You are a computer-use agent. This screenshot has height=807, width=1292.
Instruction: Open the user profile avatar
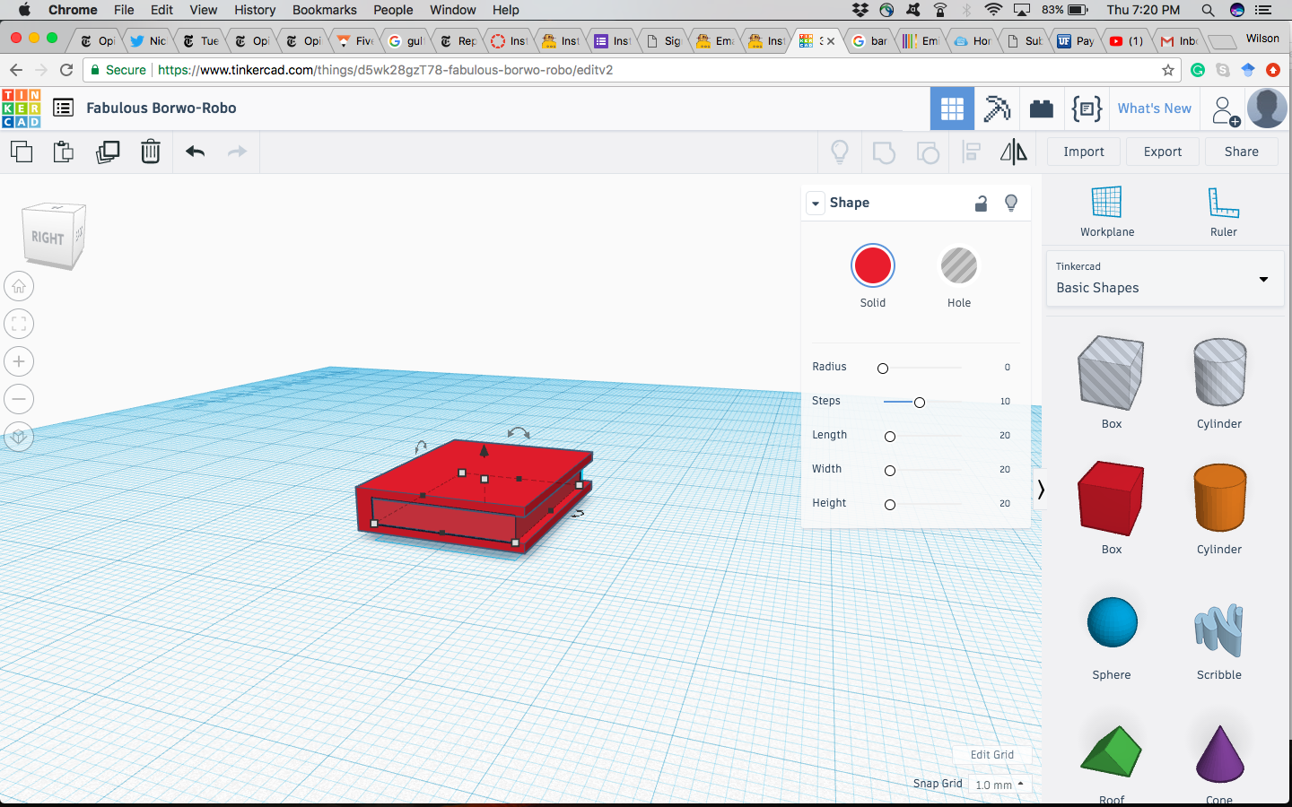[x=1267, y=108]
